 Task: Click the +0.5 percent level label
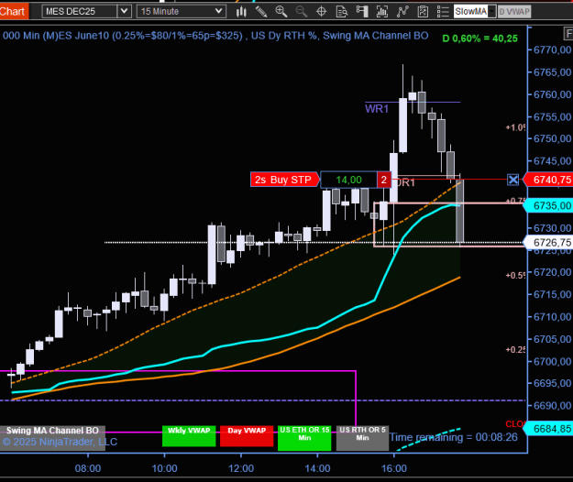(x=515, y=275)
